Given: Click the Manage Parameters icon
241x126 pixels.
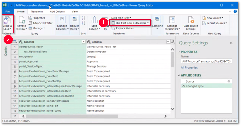Looking at the screenshot, I should [x=172, y=20].
